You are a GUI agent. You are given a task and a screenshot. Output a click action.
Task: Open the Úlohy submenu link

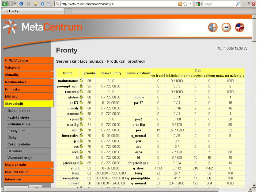(12, 138)
